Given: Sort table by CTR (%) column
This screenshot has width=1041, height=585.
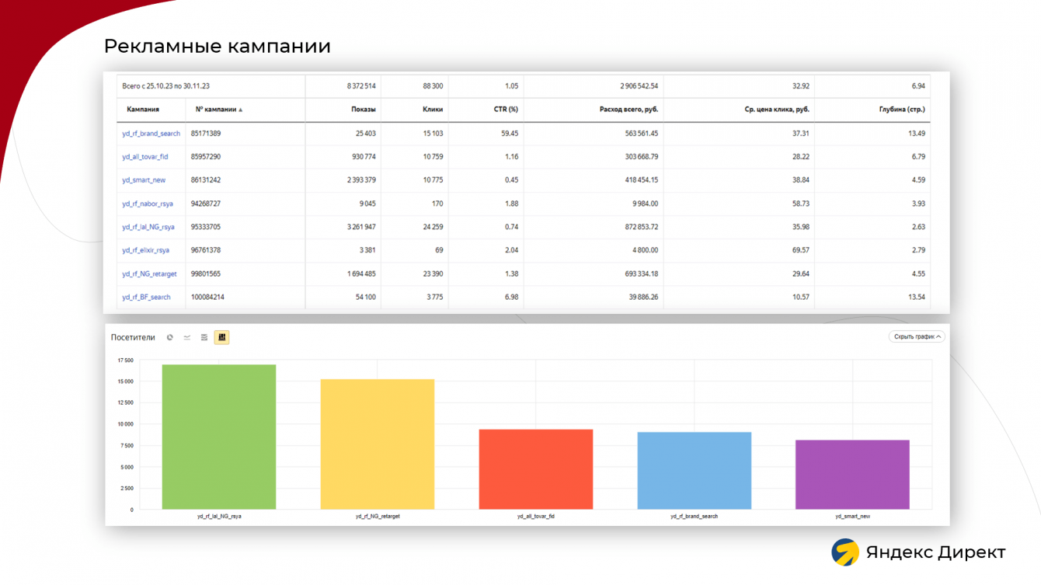Looking at the screenshot, I should (506, 110).
